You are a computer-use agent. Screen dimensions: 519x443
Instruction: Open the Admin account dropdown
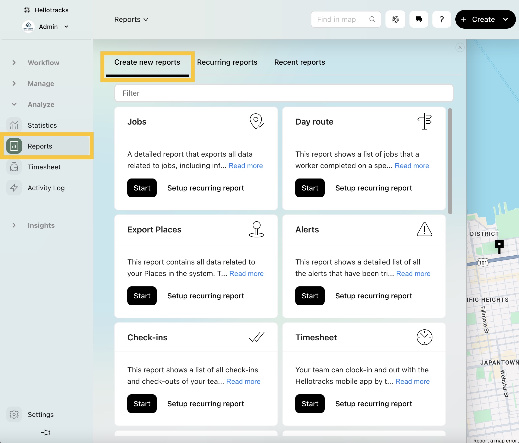pyautogui.click(x=66, y=27)
